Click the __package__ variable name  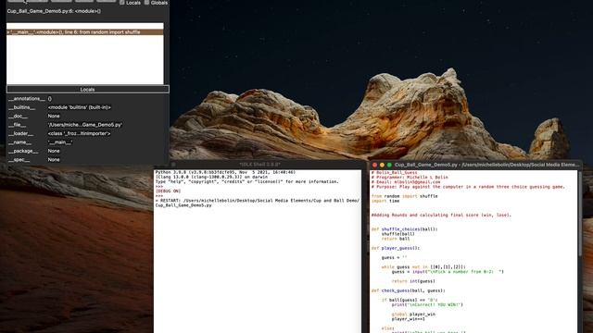23,151
